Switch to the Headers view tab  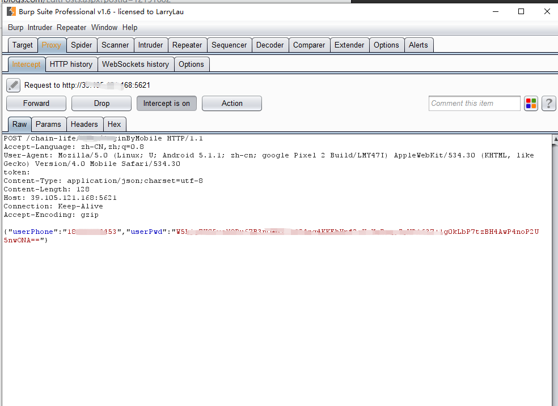(84, 125)
